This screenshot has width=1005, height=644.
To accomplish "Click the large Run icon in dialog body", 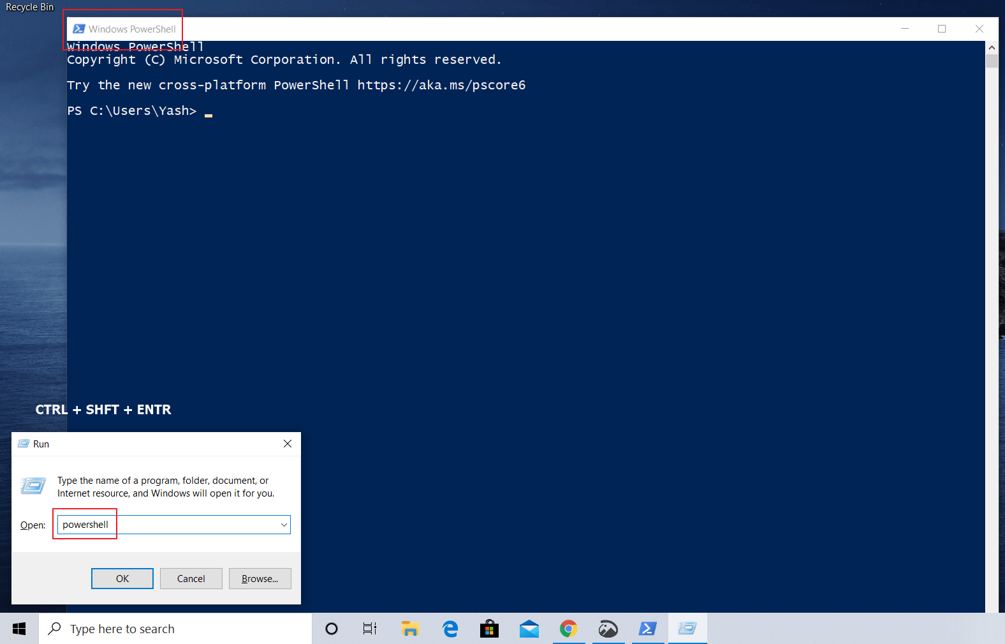I will pos(33,486).
